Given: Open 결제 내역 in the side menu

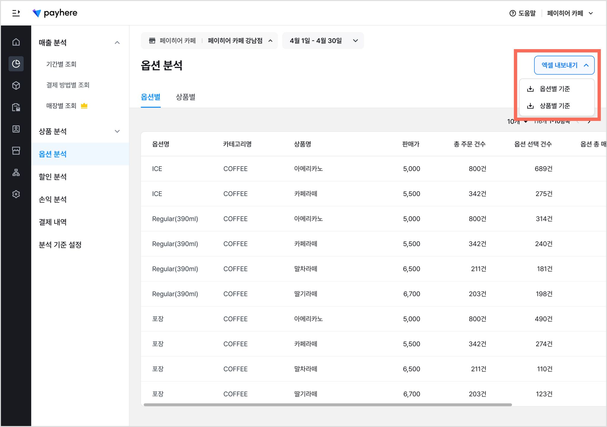Looking at the screenshot, I should (x=53, y=222).
